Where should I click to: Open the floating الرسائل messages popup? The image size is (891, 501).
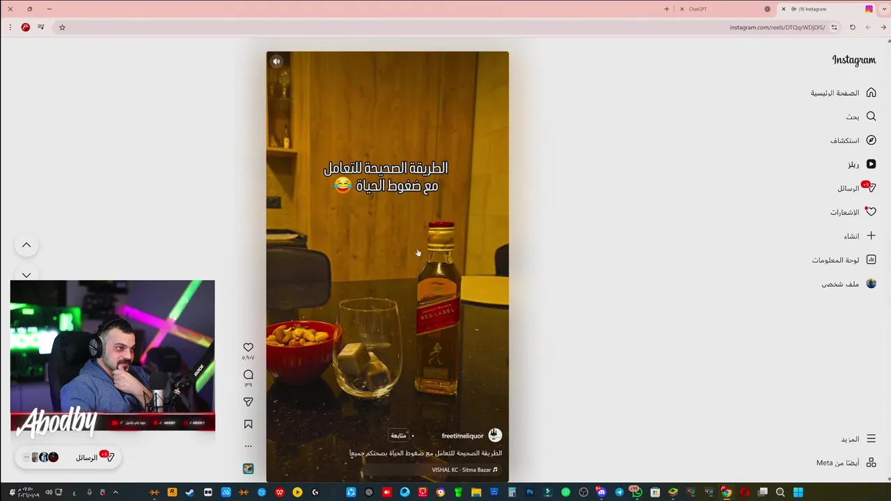click(68, 457)
